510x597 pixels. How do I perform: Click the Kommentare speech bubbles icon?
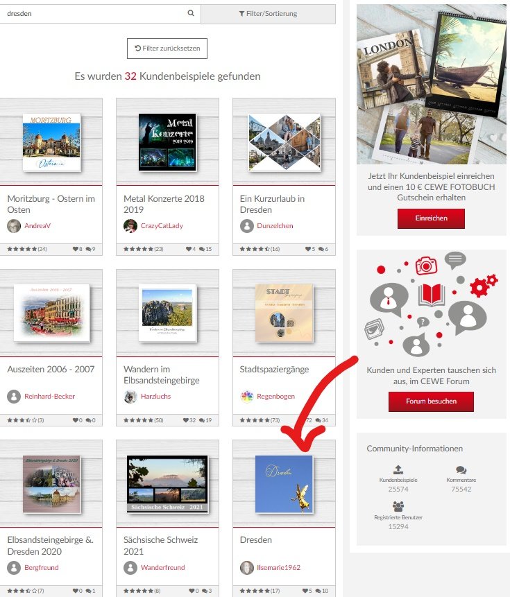(461, 470)
